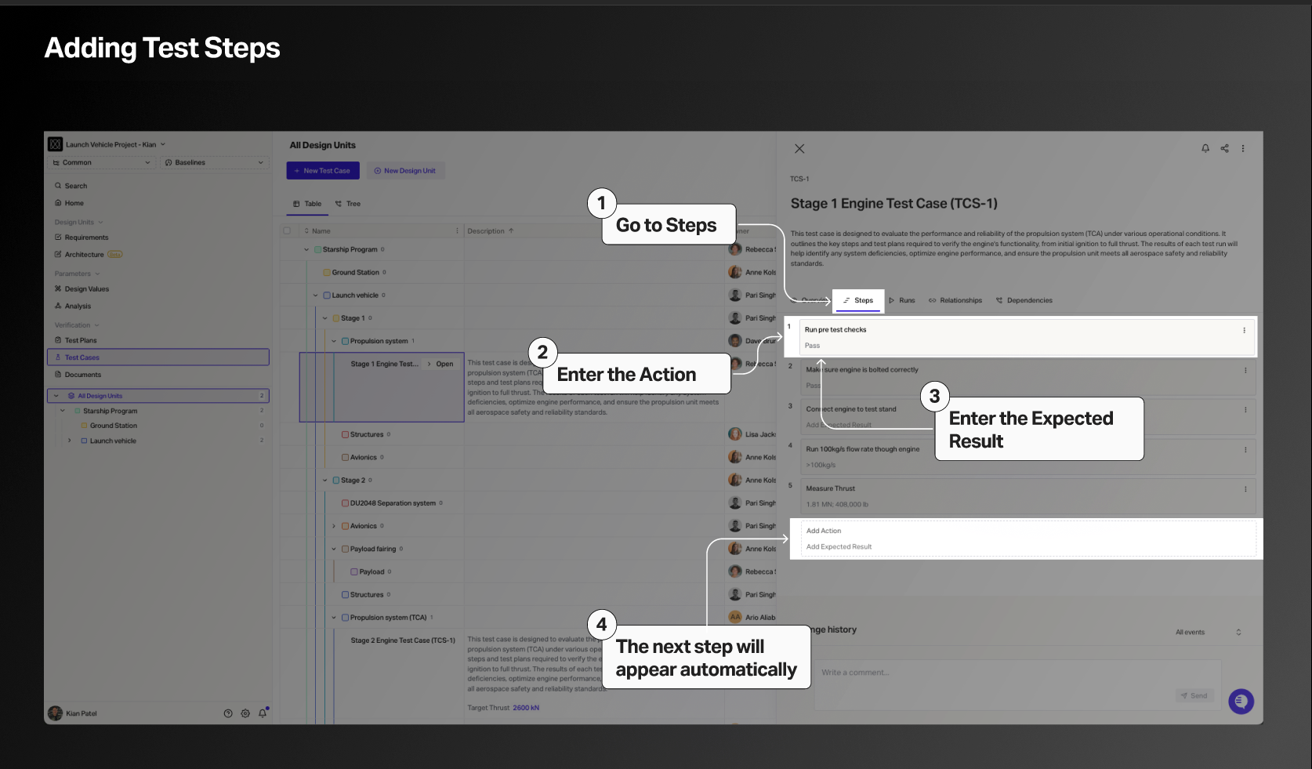
Task: Click the project logo icon in sidebar
Action: point(55,144)
